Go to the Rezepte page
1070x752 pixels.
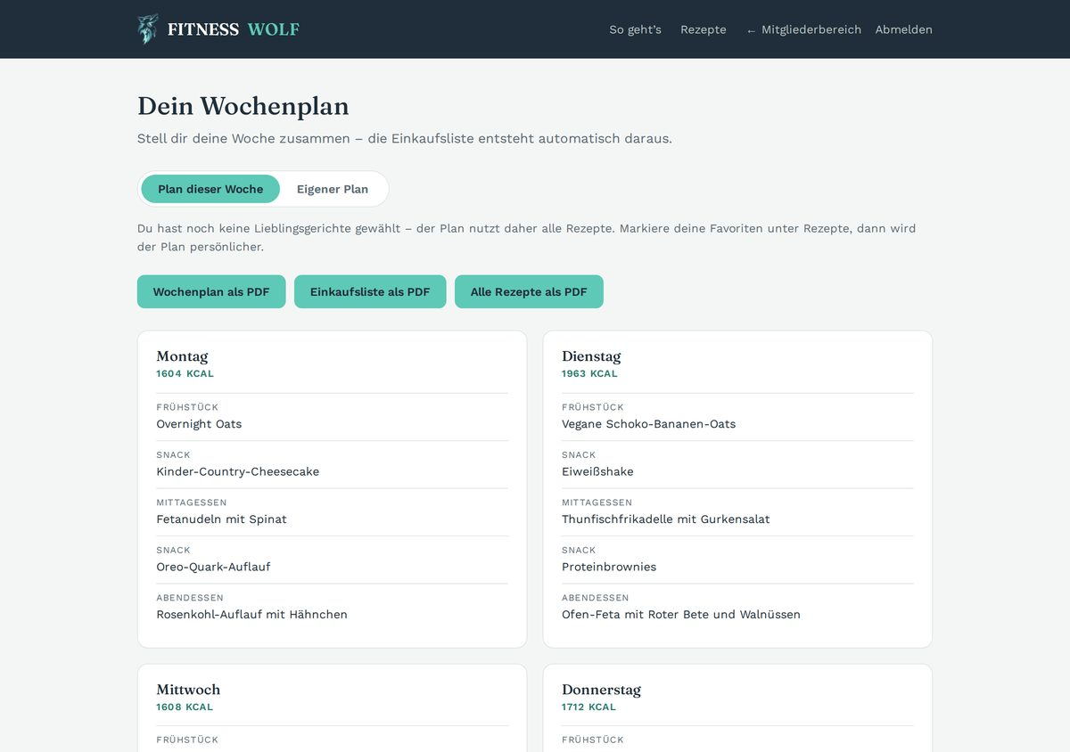pyautogui.click(x=704, y=29)
